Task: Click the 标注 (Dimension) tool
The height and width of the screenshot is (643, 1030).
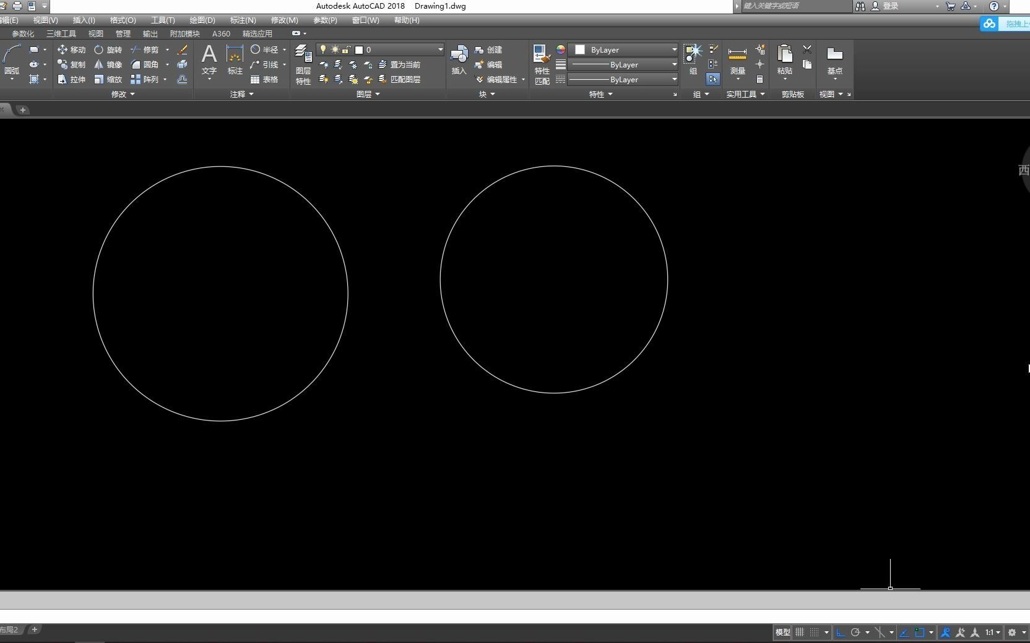Action: click(x=235, y=59)
